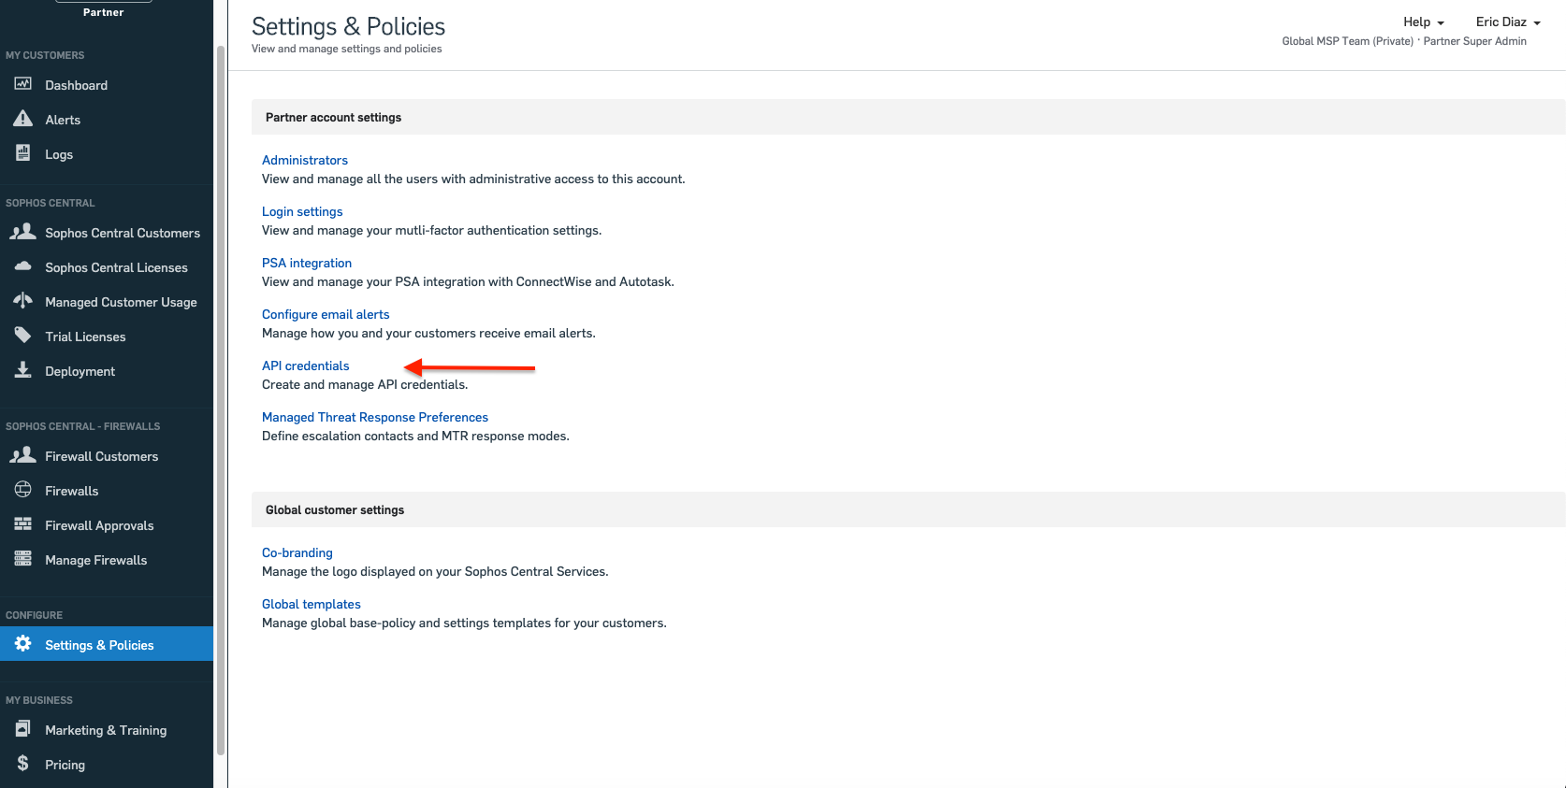Click 'Create and manage API credentials.' description

(365, 384)
